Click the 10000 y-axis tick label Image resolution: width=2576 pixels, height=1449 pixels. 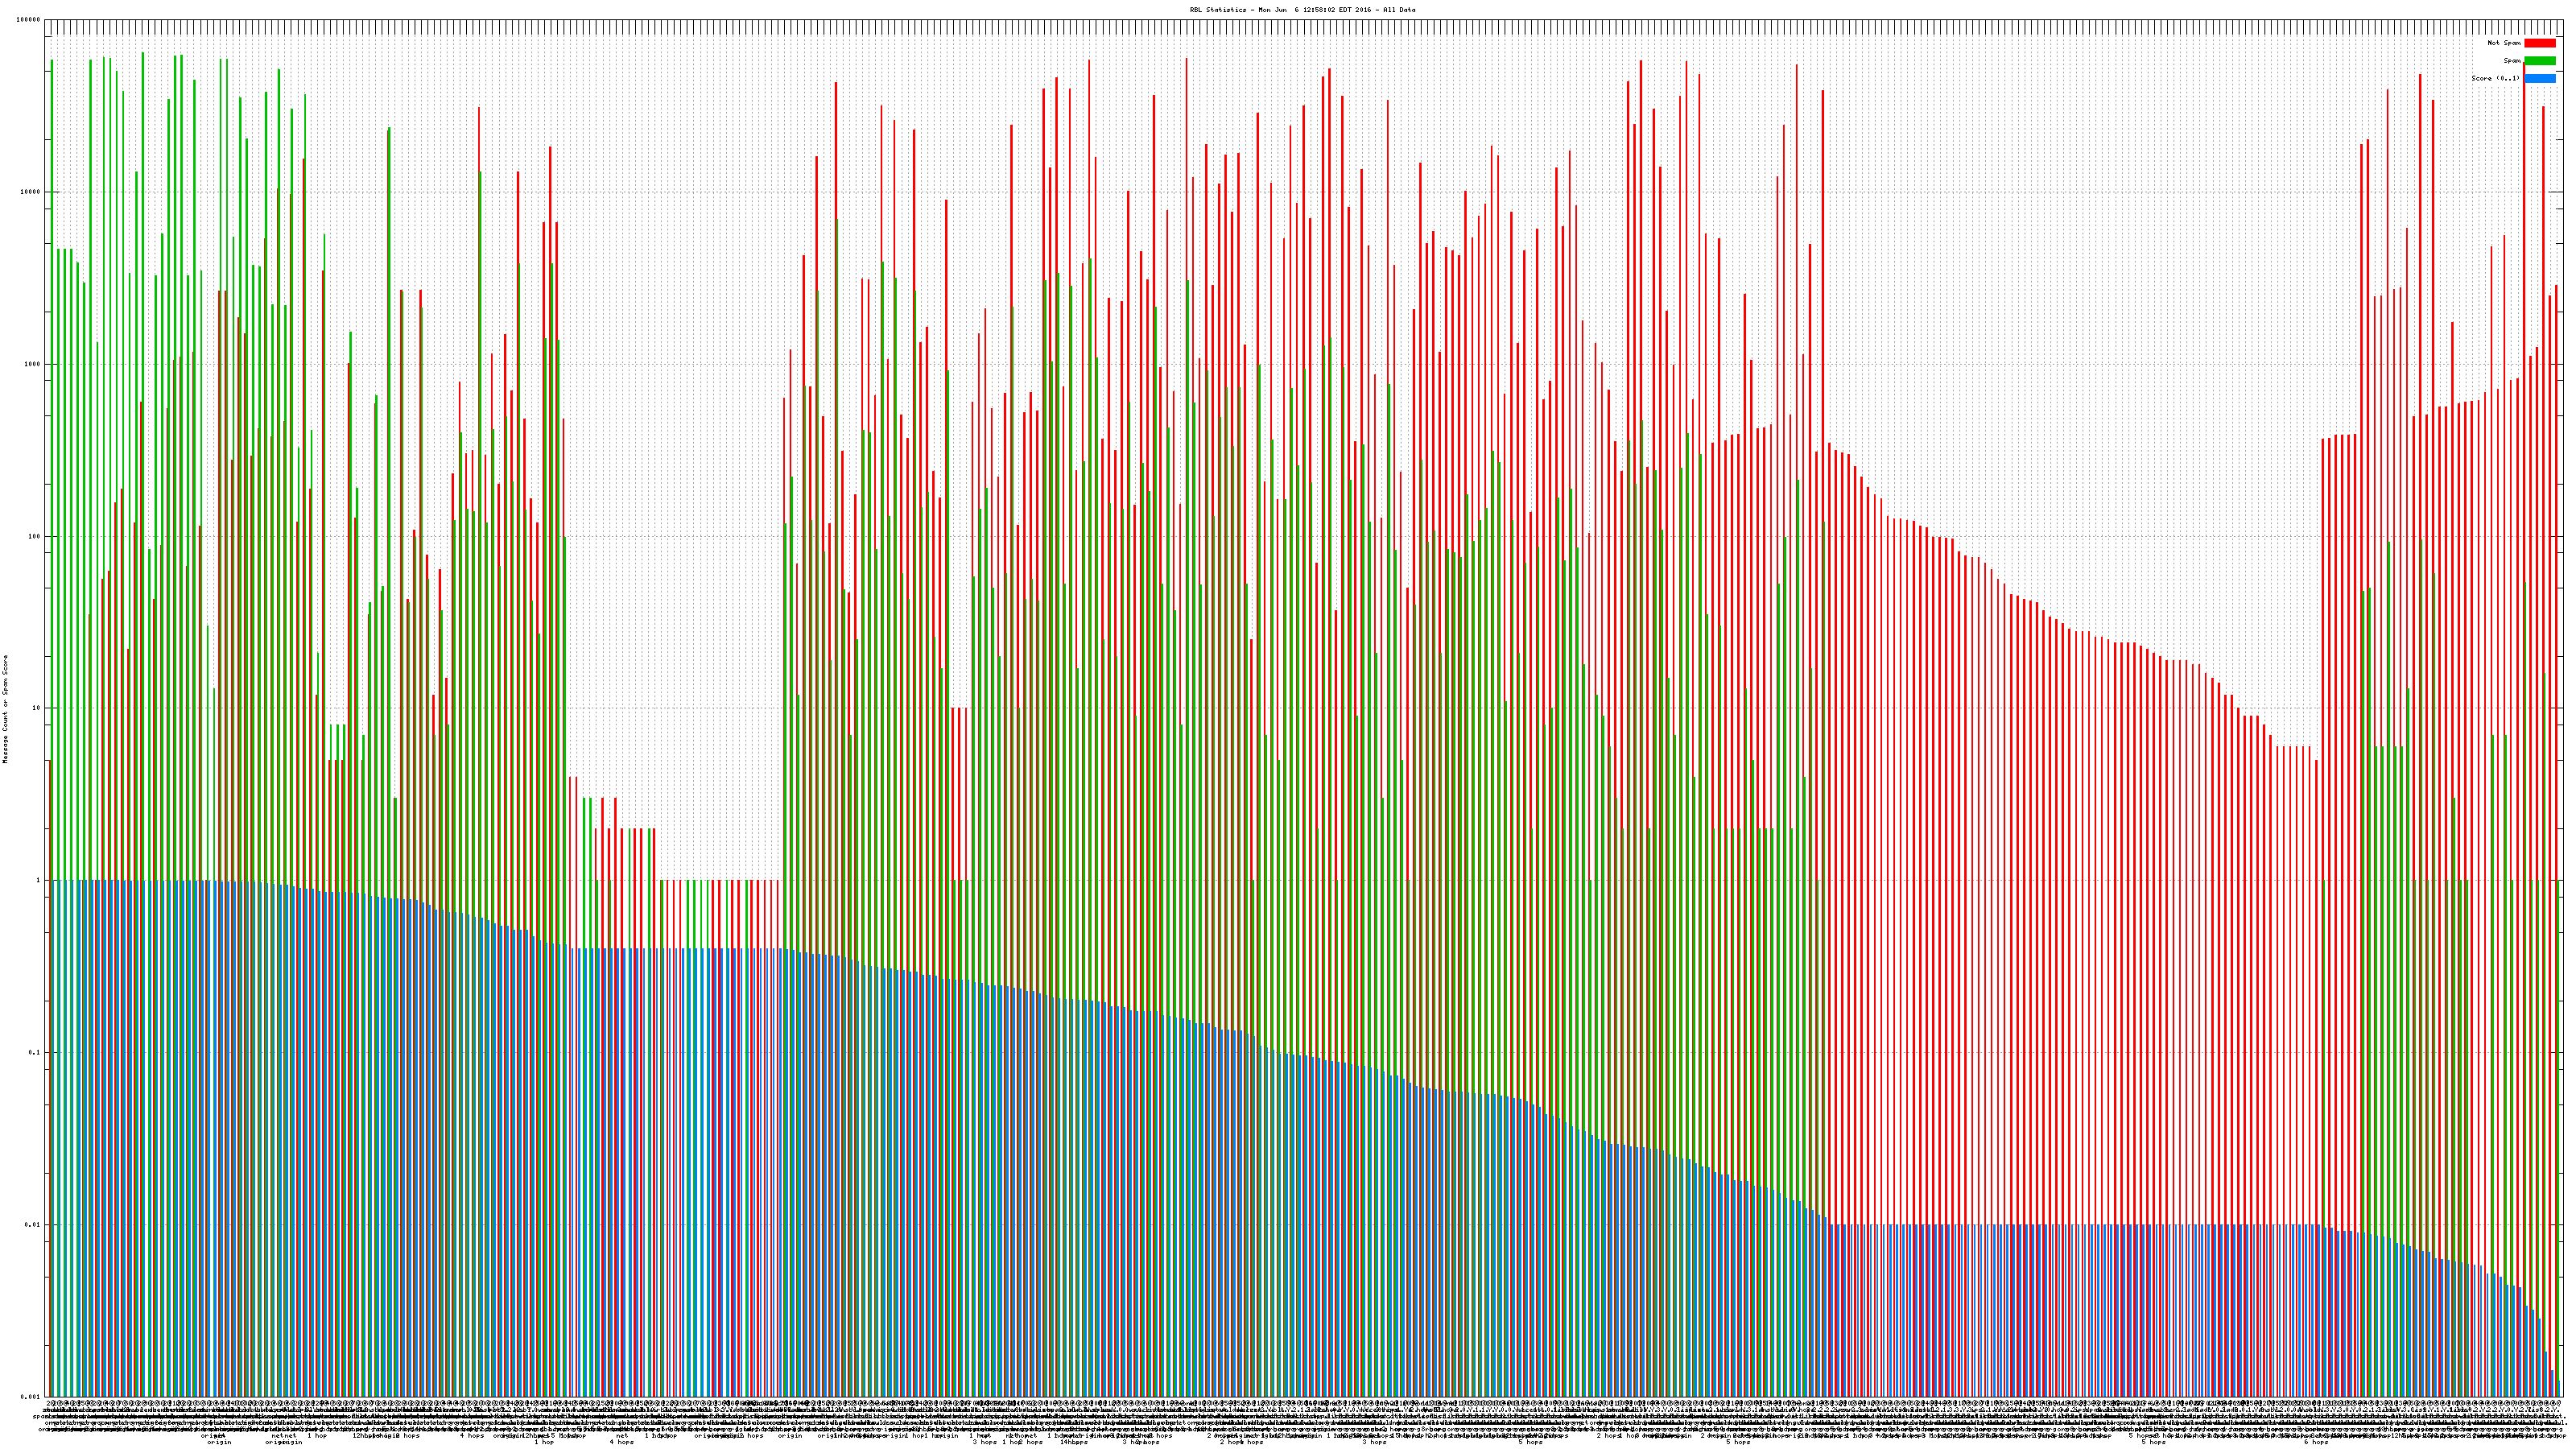tap(31, 192)
